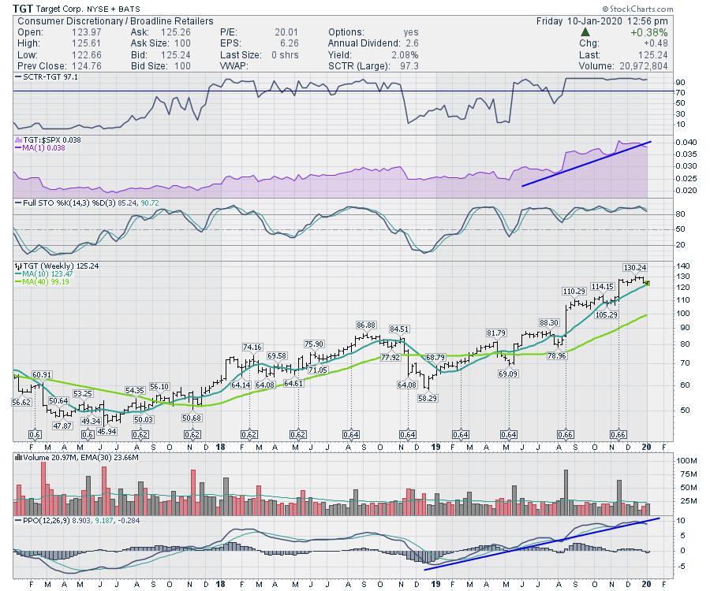Select the P/E value 20.01
This screenshot has width=710, height=591.
[286, 32]
